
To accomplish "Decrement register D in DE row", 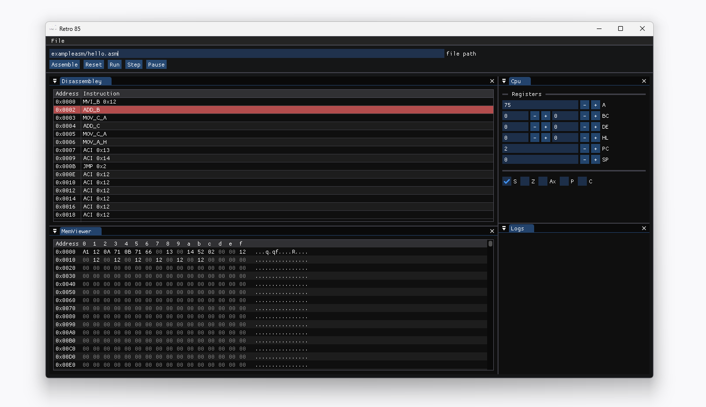I will coord(535,127).
